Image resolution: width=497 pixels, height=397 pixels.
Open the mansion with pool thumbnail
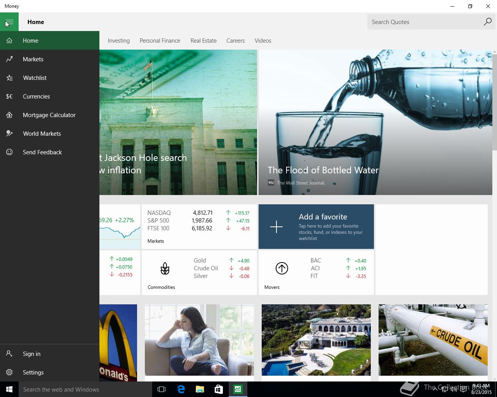click(x=316, y=340)
